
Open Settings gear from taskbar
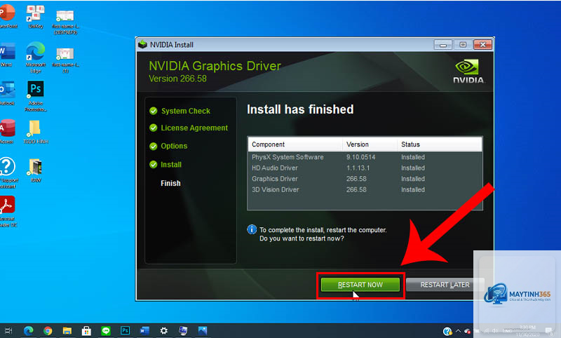(164, 331)
